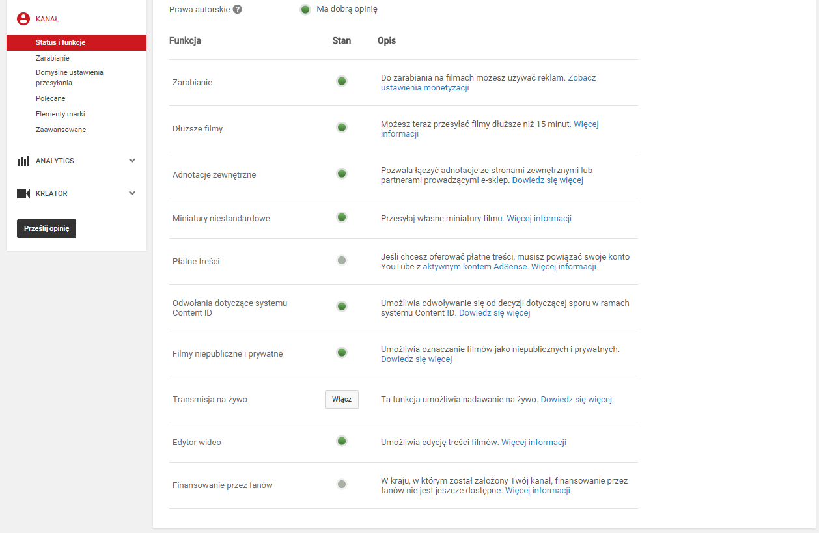
Task: Open Zobacz ustawienia monetyzacji link
Action: [x=488, y=83]
